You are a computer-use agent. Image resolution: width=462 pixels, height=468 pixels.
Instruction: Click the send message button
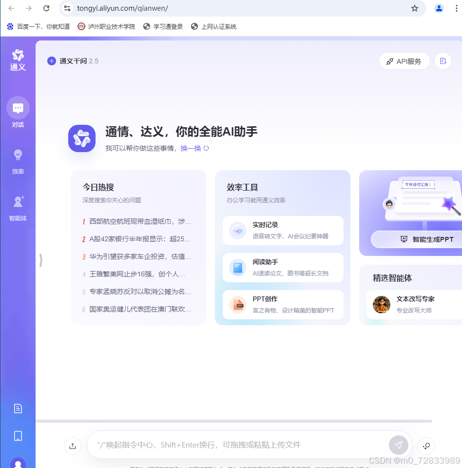(x=399, y=445)
